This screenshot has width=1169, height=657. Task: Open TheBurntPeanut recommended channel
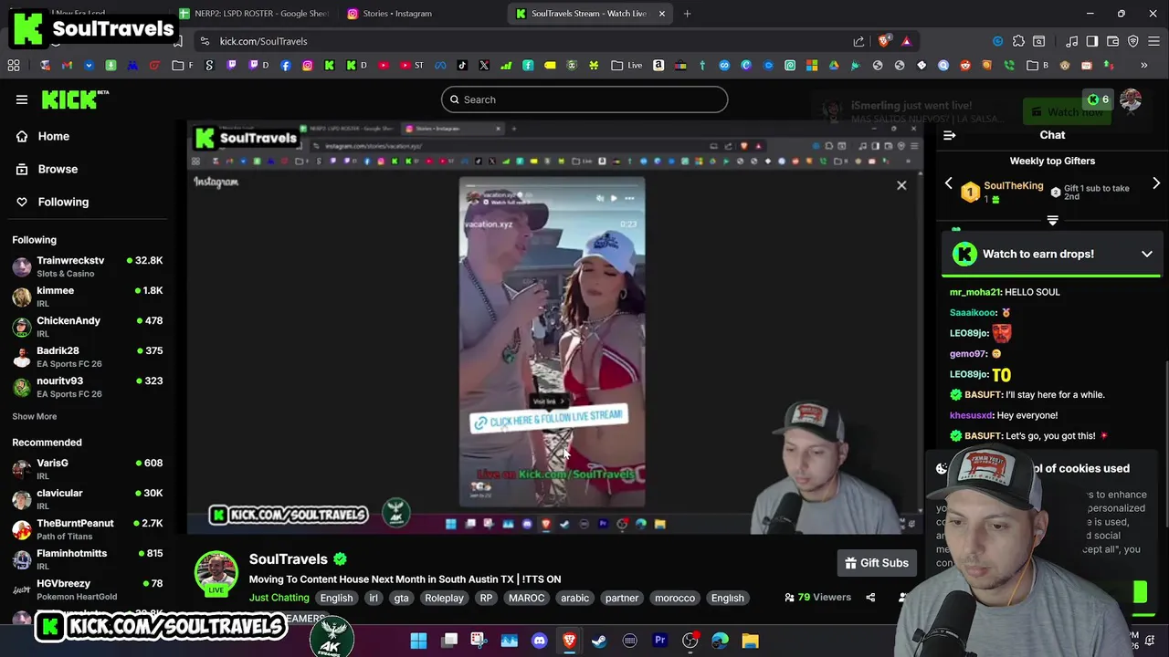click(x=88, y=528)
